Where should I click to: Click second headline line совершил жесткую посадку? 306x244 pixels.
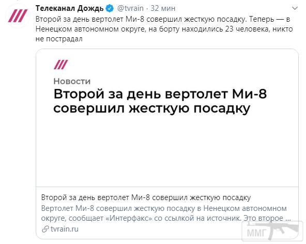151,109
